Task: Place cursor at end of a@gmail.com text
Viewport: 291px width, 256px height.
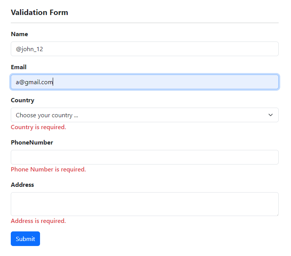Action: [x=53, y=82]
